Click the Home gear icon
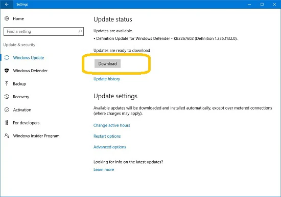This screenshot has width=281, height=197. point(7,18)
